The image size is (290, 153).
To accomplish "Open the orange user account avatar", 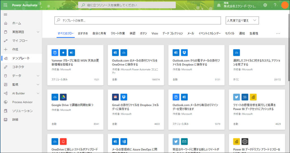I will pos(285,5).
